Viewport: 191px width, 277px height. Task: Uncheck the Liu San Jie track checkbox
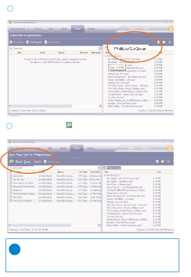(x=11, y=179)
